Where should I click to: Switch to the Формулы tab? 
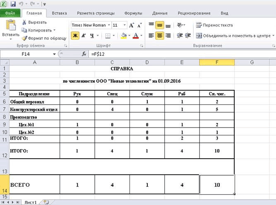[133, 13]
